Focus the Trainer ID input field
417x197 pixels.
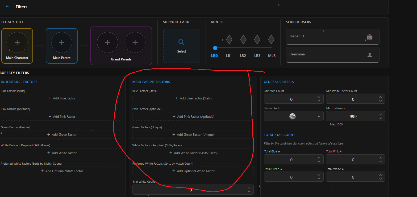pyautogui.click(x=333, y=37)
